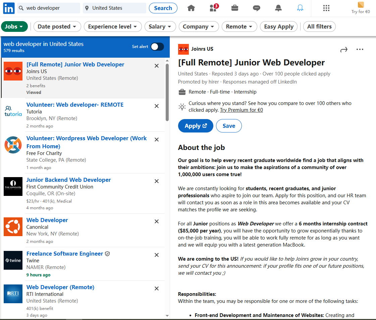Click the Canonical company logo
This screenshot has height=320, width=376.
pos(13,227)
